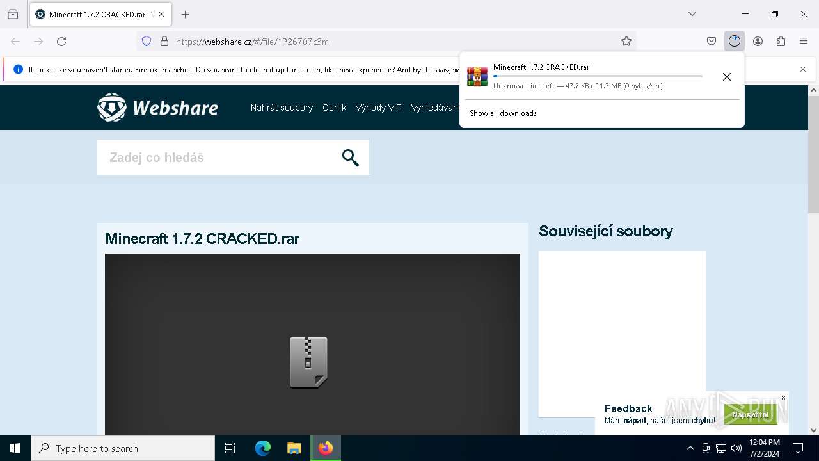
Task: Toggle the downloads panel button
Action: (735, 41)
